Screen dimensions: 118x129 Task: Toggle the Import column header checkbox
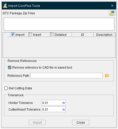point(13,34)
